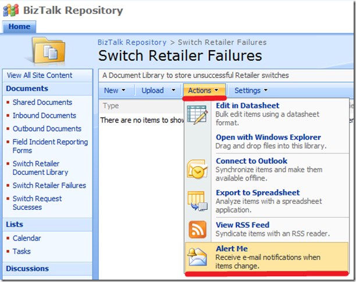Collapse the Actions menu

203,90
